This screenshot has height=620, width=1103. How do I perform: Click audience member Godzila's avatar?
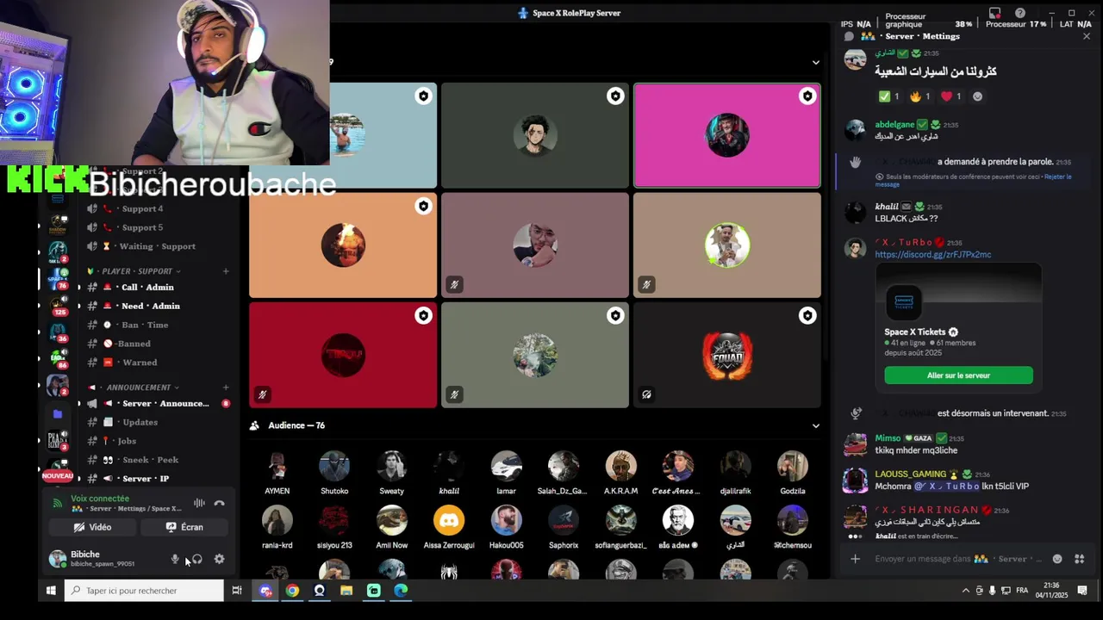[x=793, y=466]
